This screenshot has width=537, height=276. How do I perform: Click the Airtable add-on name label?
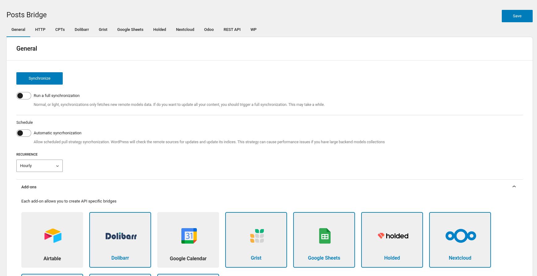click(52, 259)
